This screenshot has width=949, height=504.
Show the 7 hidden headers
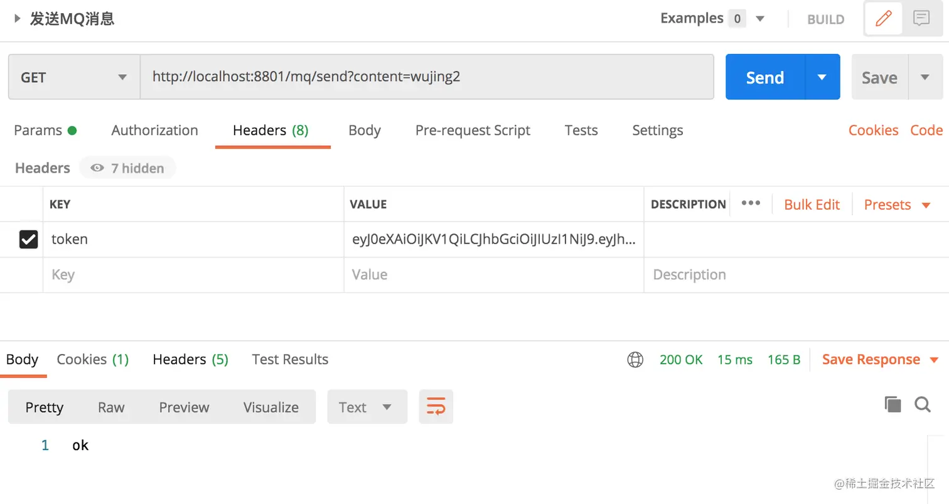(x=127, y=168)
